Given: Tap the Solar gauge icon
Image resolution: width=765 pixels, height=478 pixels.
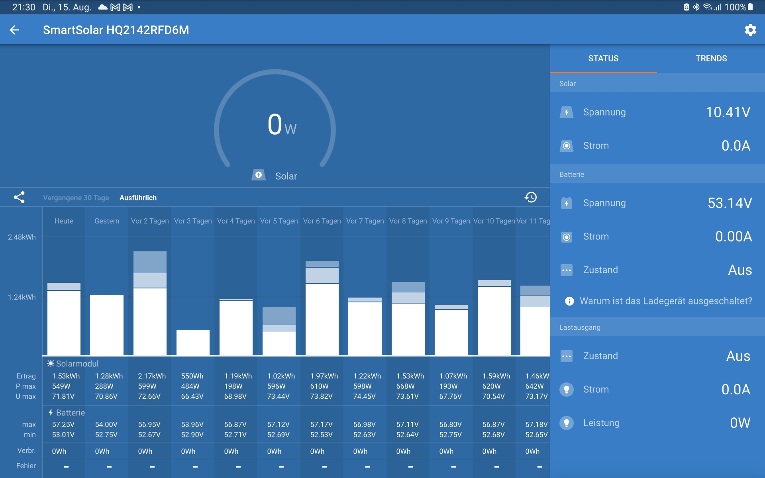Looking at the screenshot, I should pos(259,175).
